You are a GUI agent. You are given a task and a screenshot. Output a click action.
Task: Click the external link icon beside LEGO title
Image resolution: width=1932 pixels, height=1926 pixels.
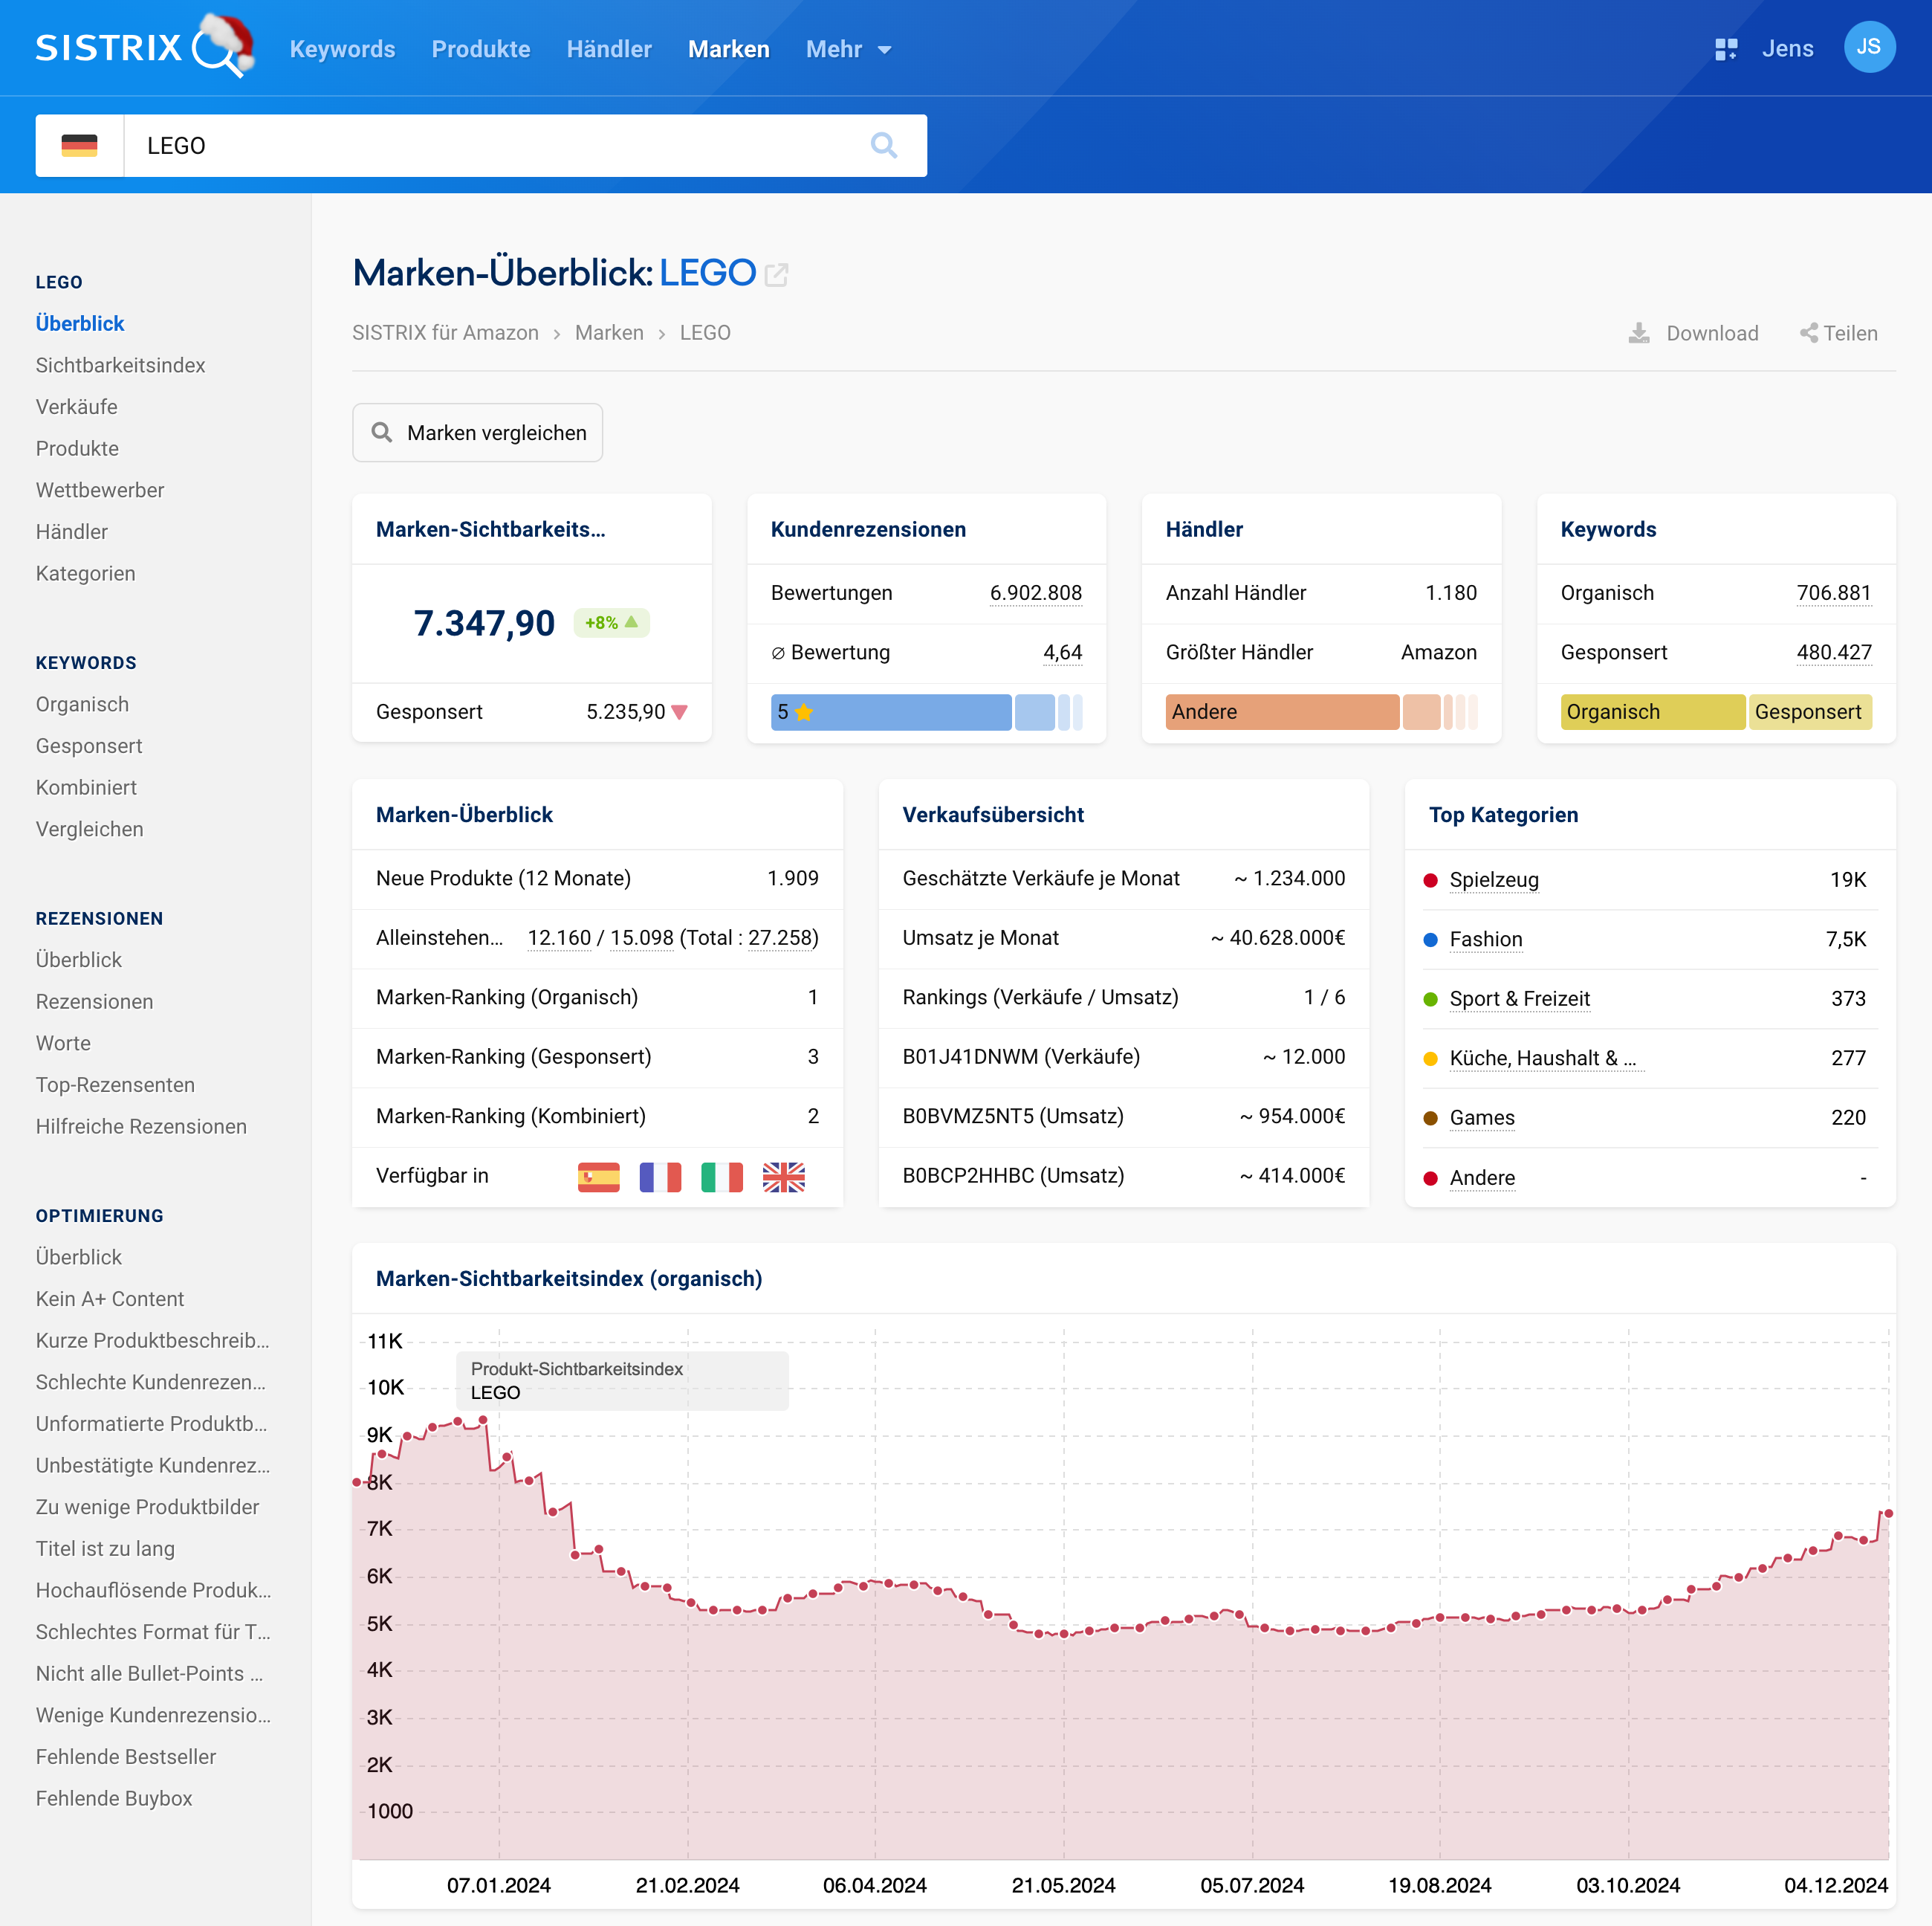tap(776, 274)
